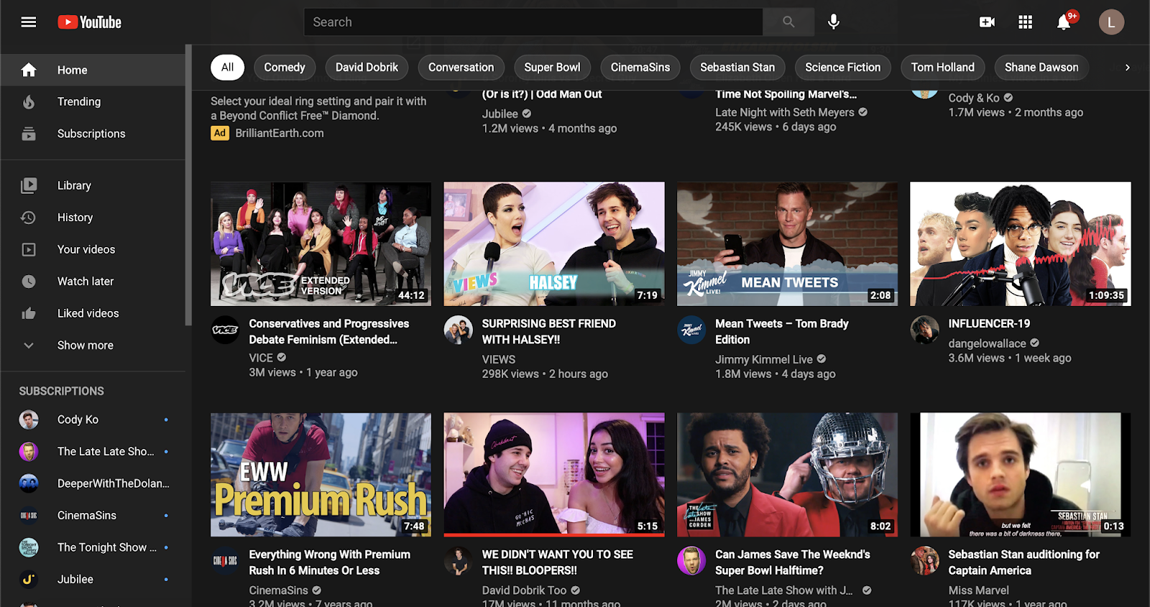Click CinemaSins avatar under Premium Rush video

(225, 560)
